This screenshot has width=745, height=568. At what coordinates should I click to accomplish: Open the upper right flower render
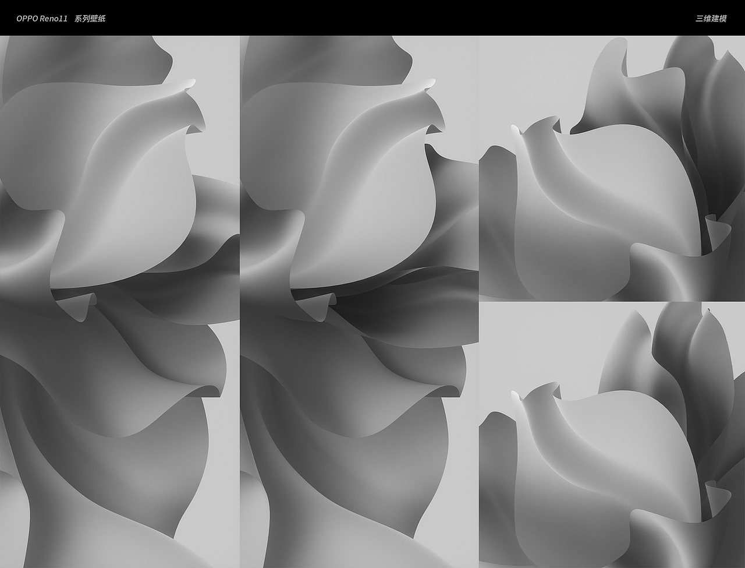[x=612, y=168]
